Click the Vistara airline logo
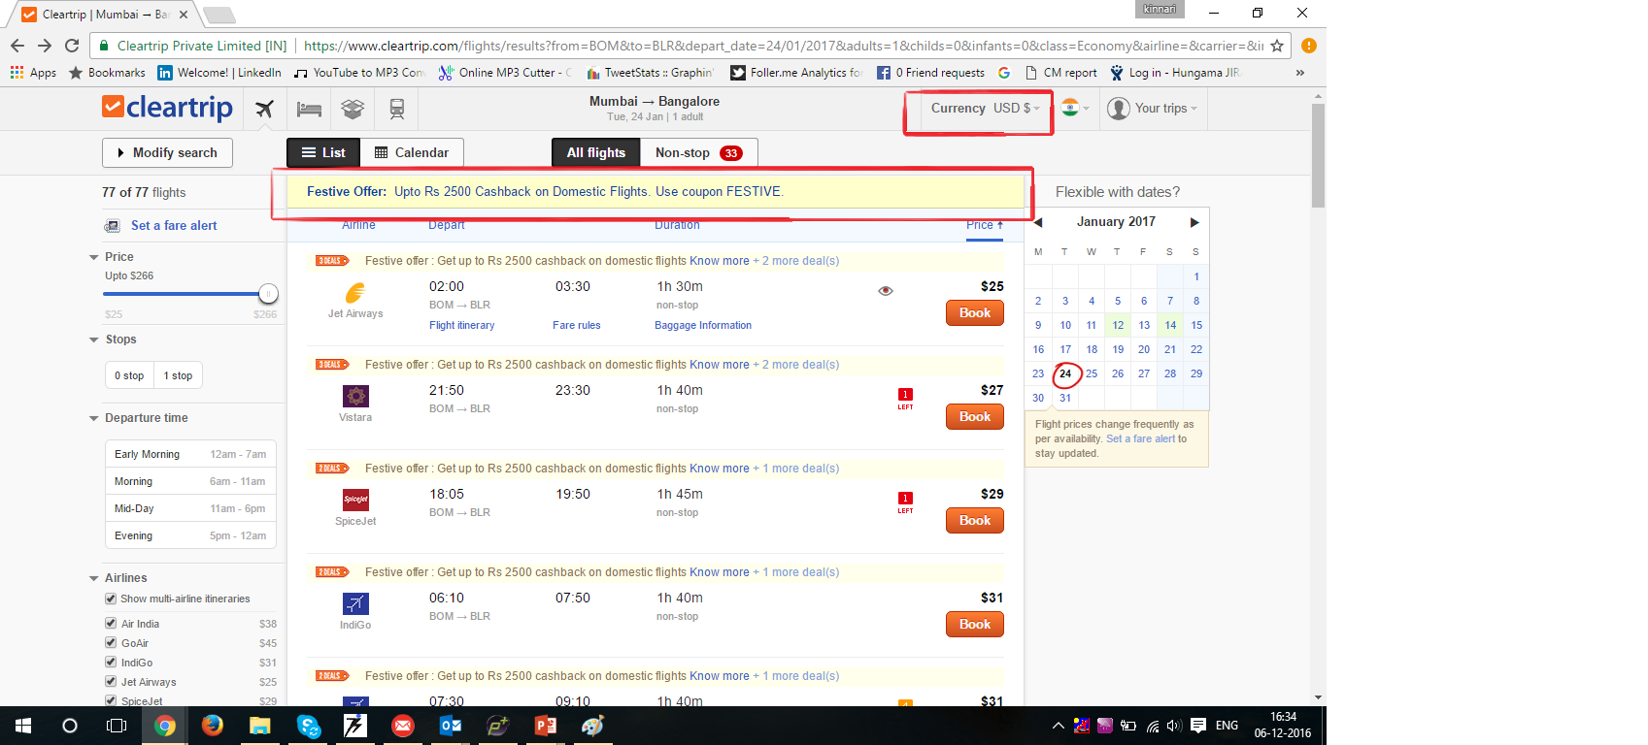1648x745 pixels. tap(355, 396)
